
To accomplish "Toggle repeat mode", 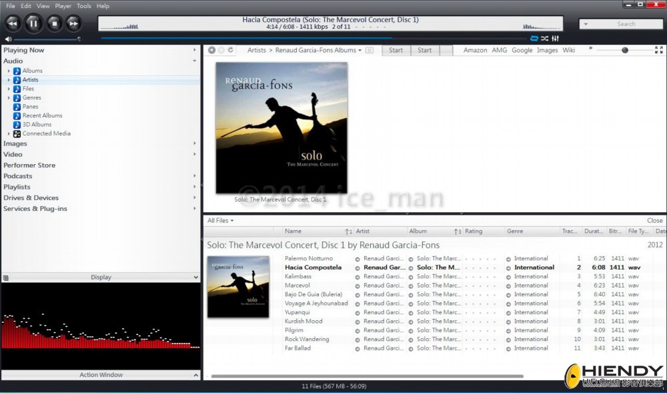I will pos(534,39).
